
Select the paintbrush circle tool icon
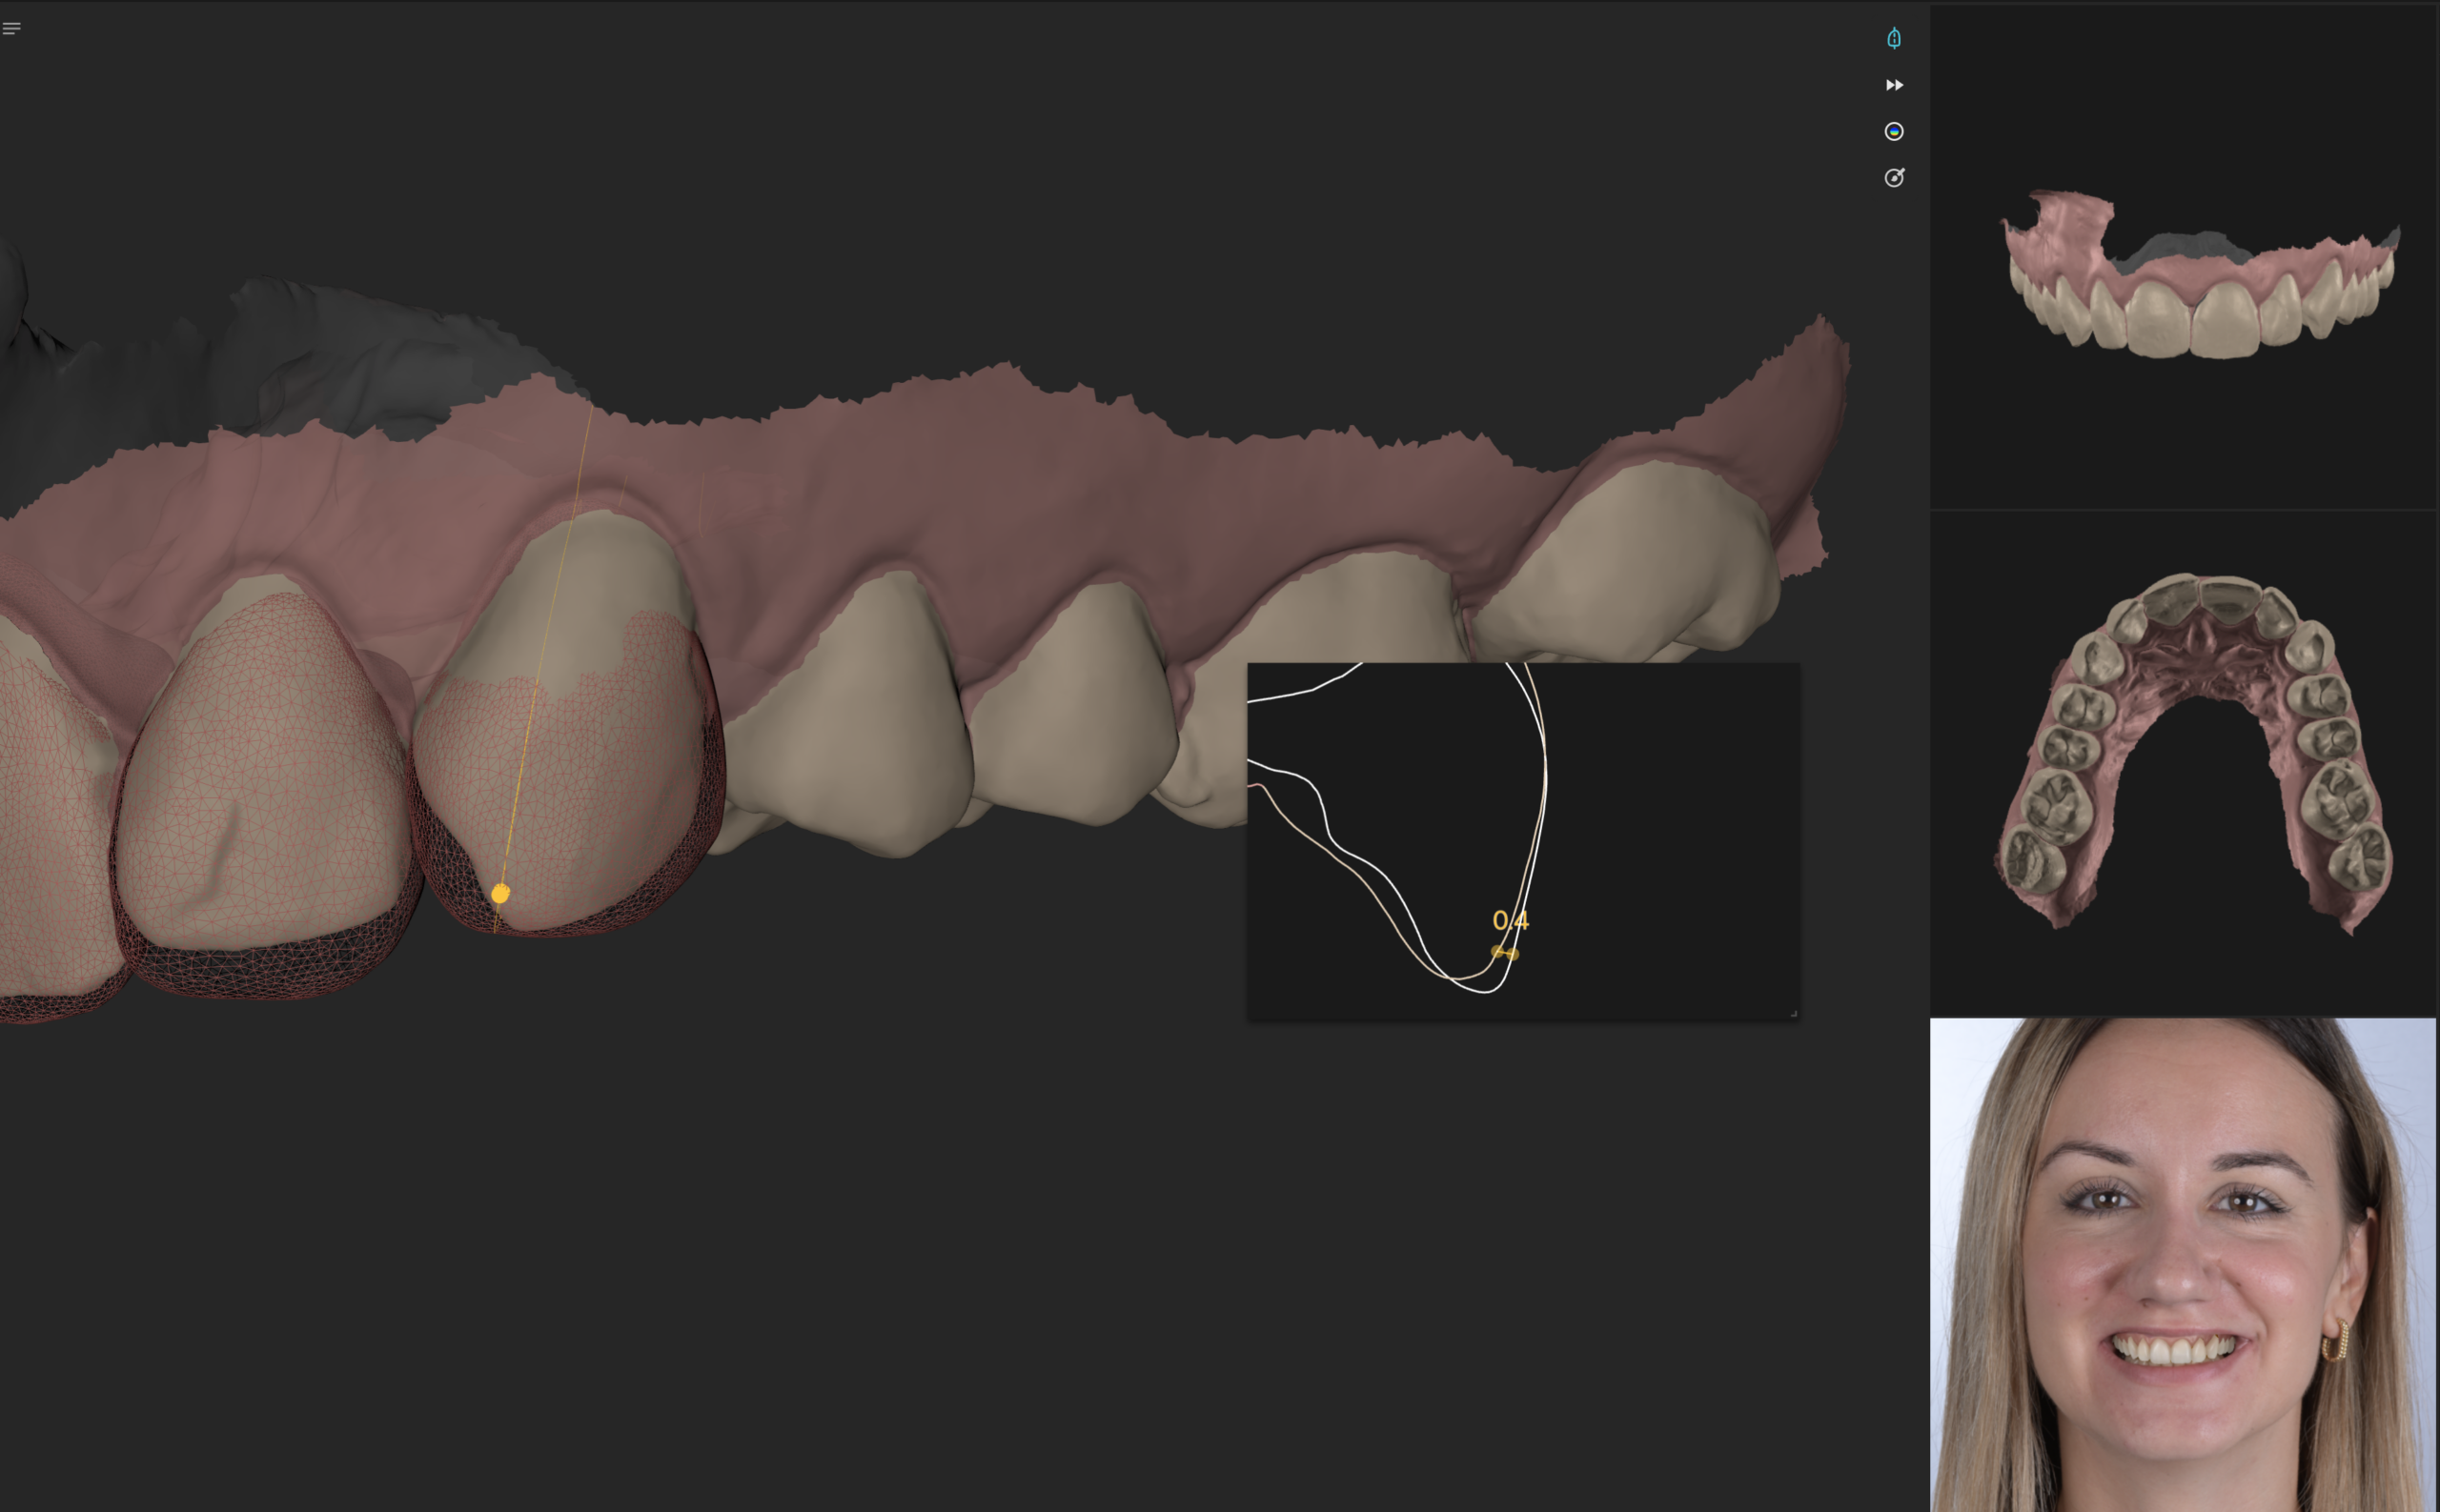point(1894,178)
